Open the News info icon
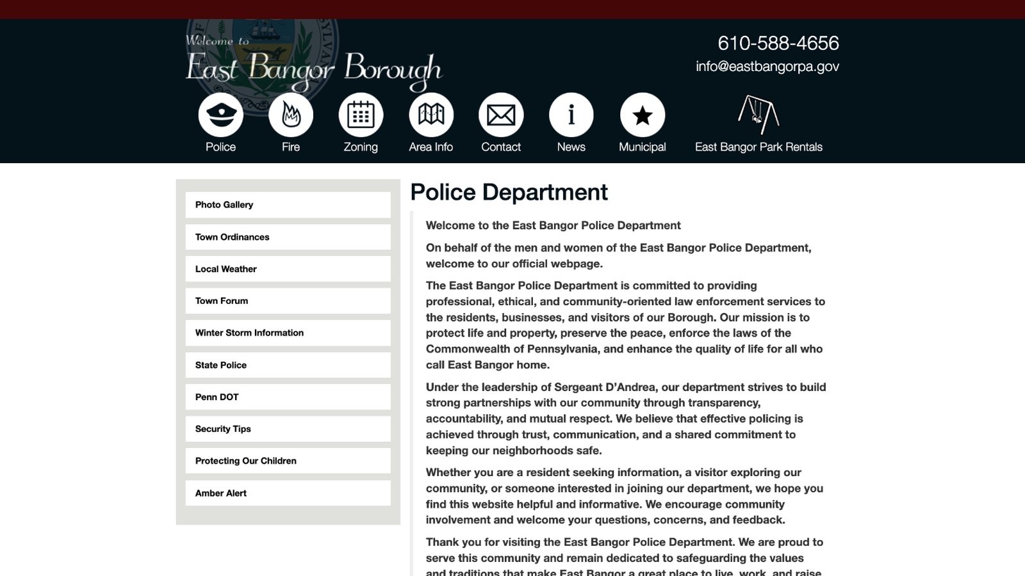Screen dimensions: 1025x576 [x=571, y=115]
